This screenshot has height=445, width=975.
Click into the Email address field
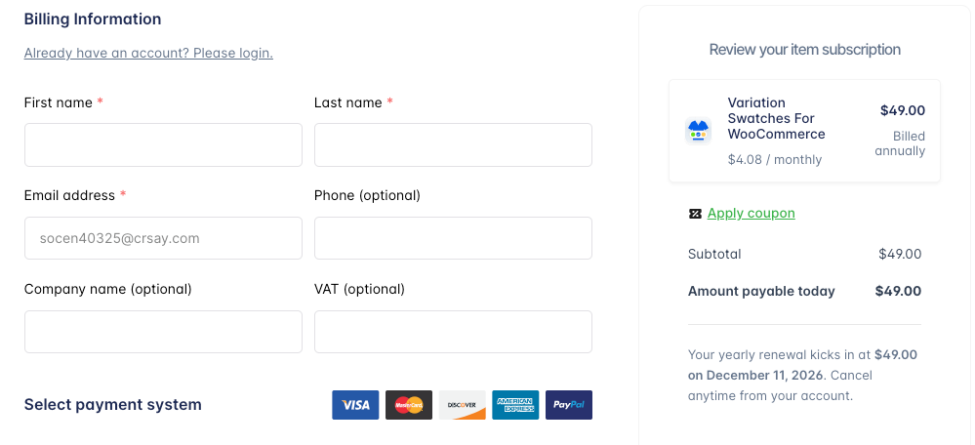click(x=163, y=238)
